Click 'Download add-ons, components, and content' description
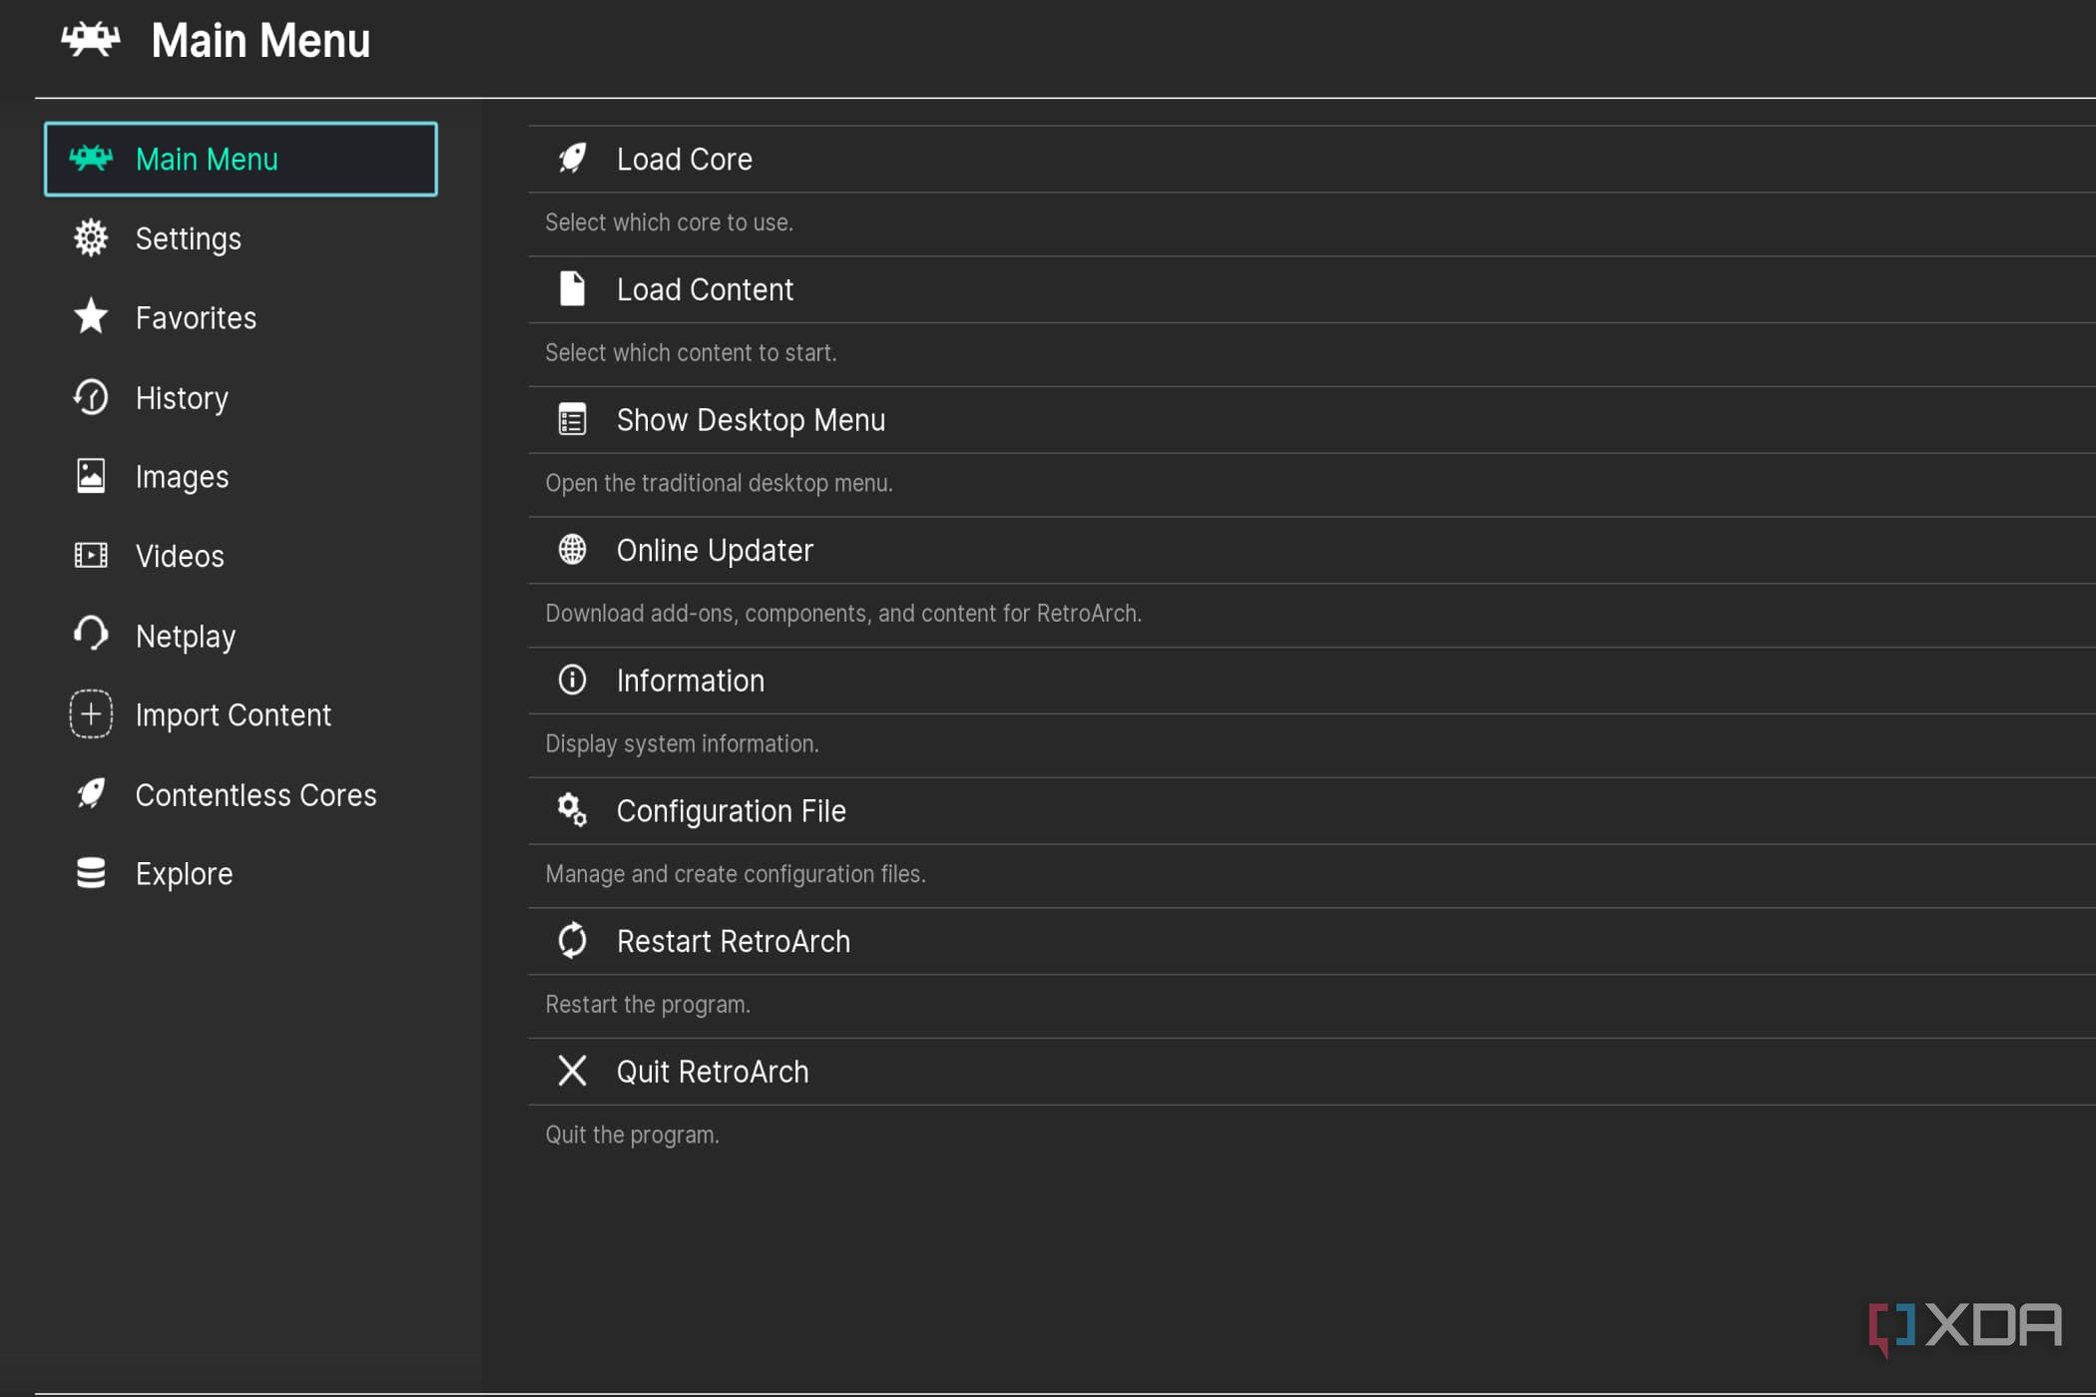 (843, 614)
